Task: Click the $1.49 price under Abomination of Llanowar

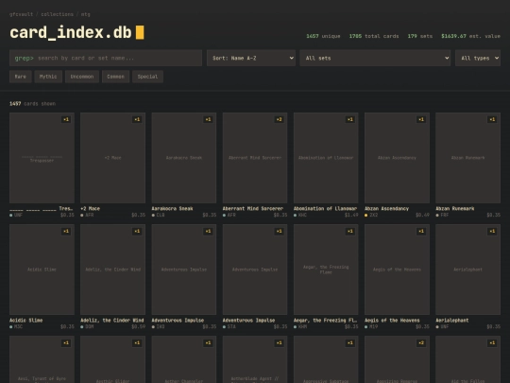Action: point(351,216)
